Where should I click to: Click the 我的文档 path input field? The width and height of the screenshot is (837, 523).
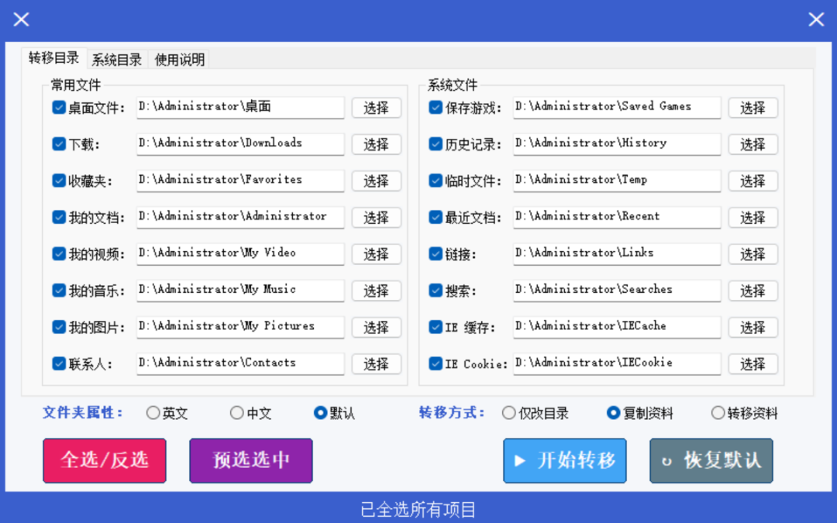pos(240,217)
